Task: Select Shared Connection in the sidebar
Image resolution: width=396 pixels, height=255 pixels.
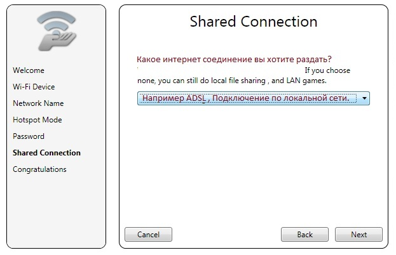Action: click(x=46, y=153)
